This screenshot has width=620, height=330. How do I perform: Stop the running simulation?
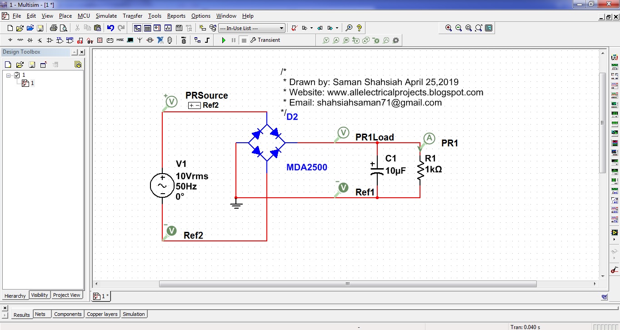(x=244, y=40)
